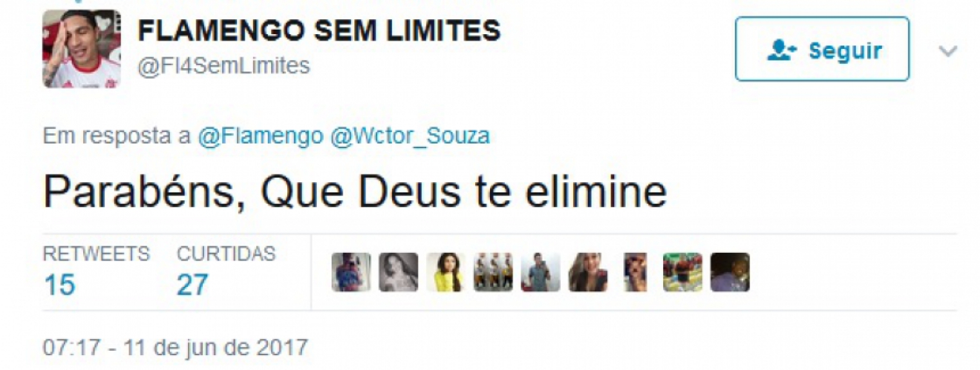Click the first liker avatar

[x=352, y=272]
